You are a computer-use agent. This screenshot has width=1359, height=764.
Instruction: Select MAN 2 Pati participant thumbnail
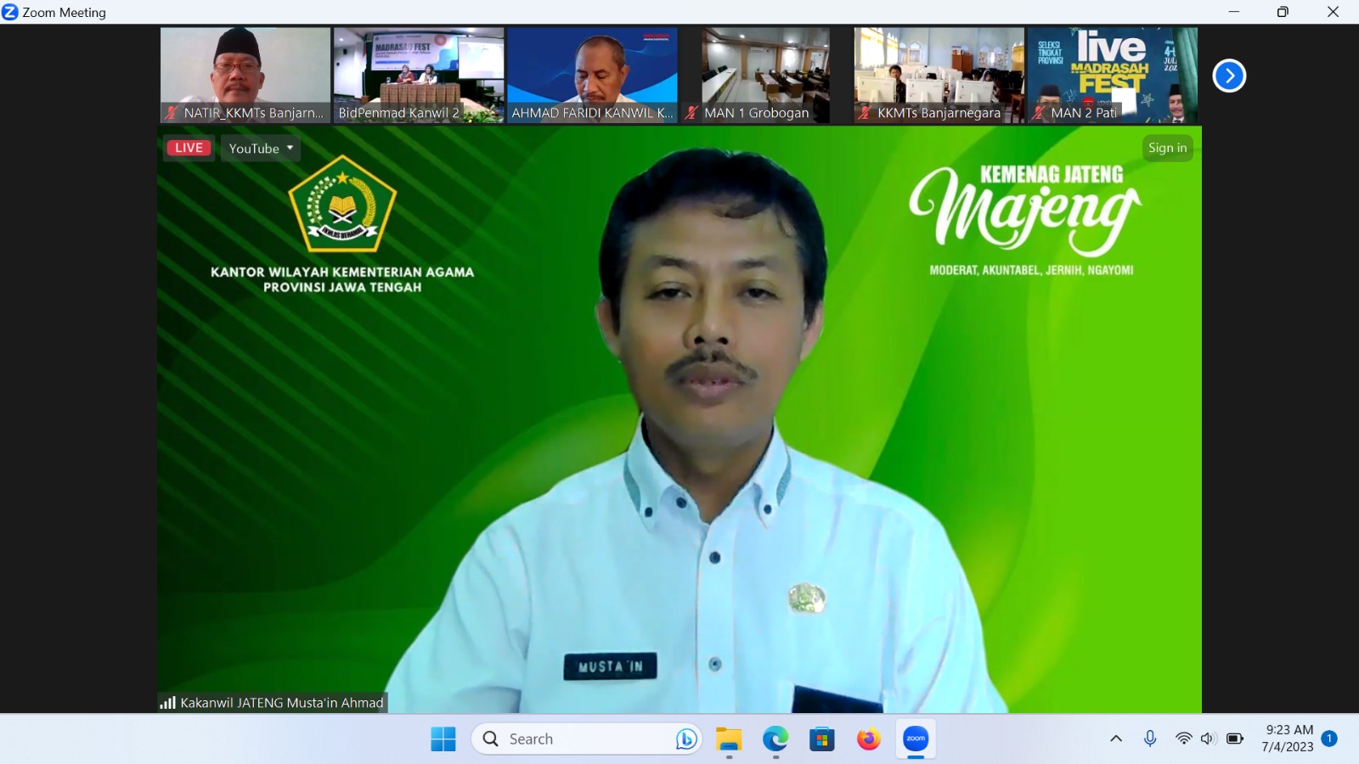(x=1113, y=76)
